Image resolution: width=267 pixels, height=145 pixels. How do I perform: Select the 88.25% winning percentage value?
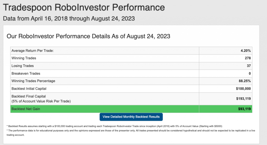pyautogui.click(x=245, y=81)
